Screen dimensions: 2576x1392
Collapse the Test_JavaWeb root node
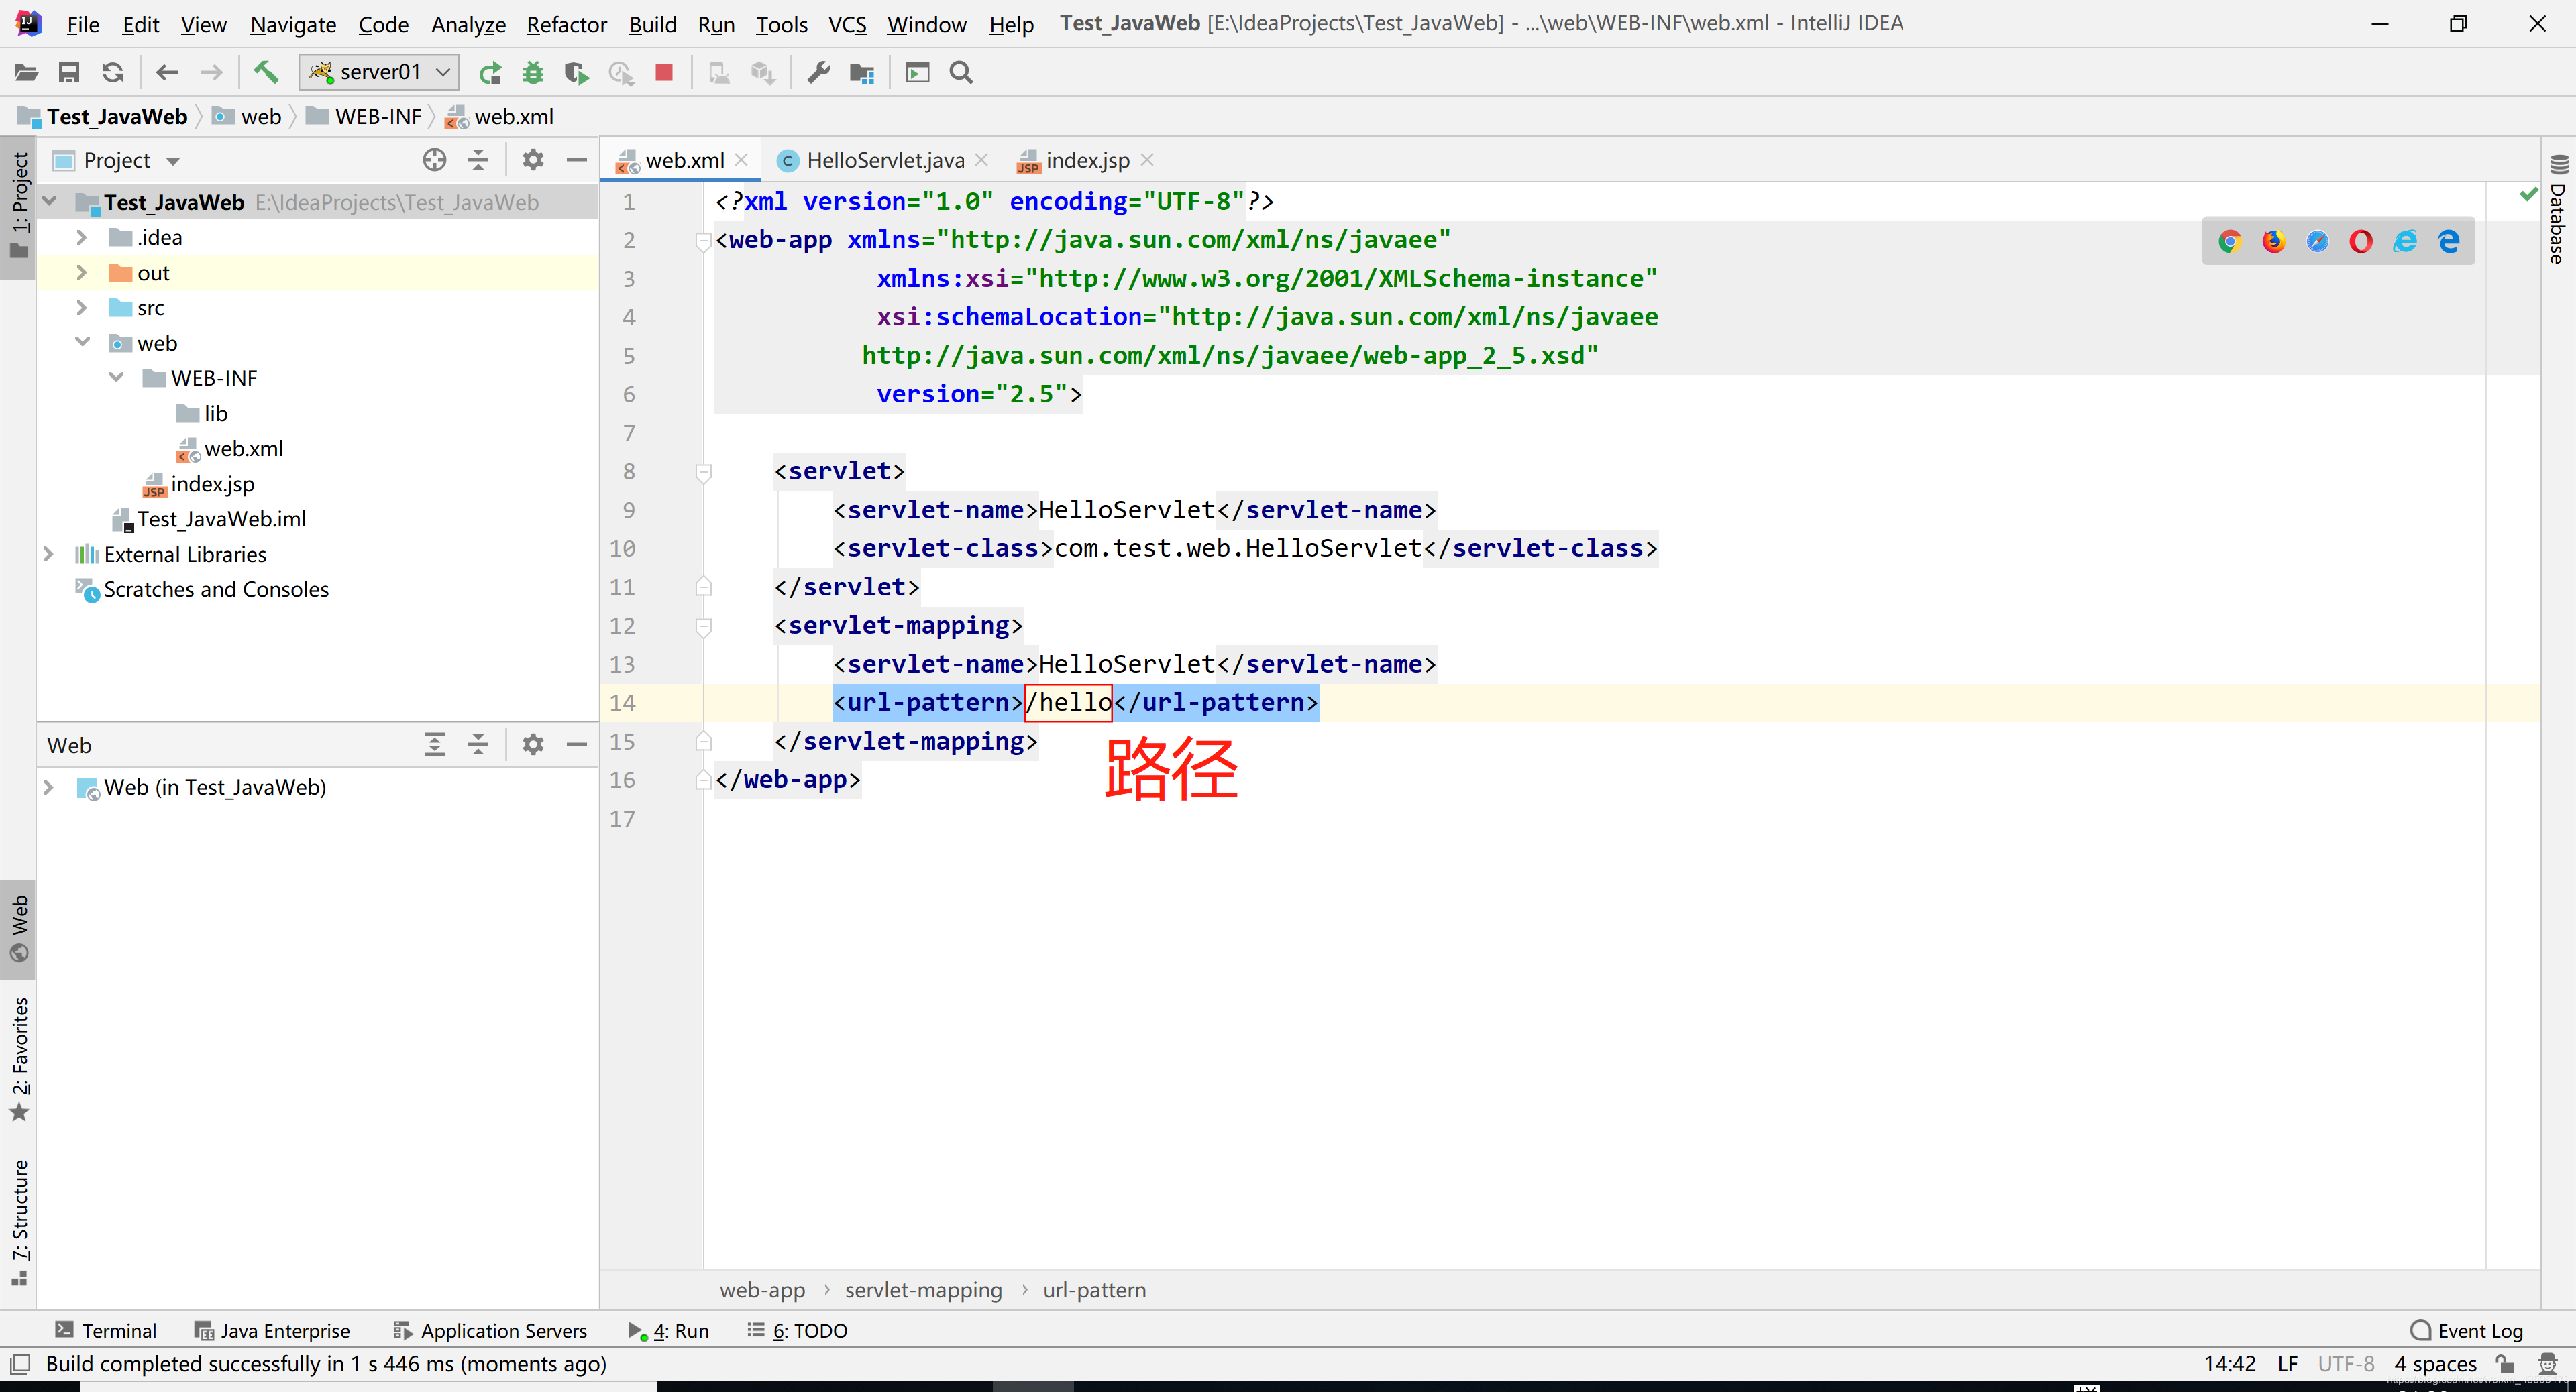pyautogui.click(x=49, y=202)
